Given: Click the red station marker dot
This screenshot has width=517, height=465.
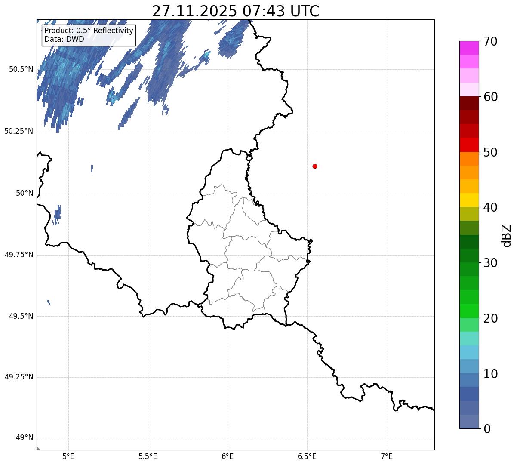Looking at the screenshot, I should (x=315, y=166).
